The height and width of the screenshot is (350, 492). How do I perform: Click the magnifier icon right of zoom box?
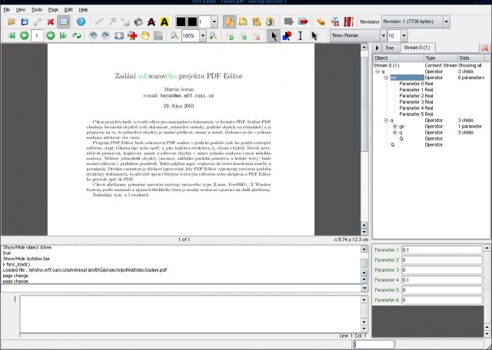[x=213, y=36]
